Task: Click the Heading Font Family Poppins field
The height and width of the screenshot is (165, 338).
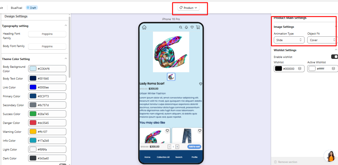Action: click(x=47, y=34)
